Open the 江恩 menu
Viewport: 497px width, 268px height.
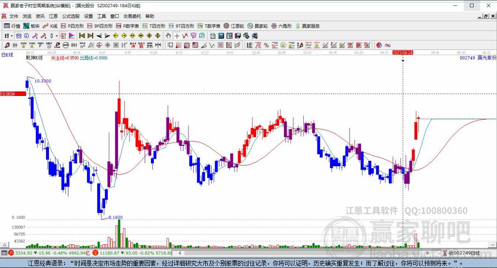(53, 16)
